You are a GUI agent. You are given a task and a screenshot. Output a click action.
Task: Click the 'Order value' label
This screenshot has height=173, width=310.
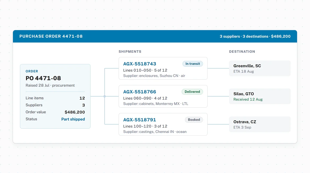coord(36,112)
